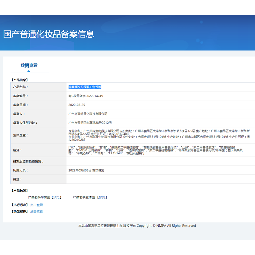The width and height of the screenshot is (255, 255).
Task: Click the 历史记录 row label
Action: (20, 170)
